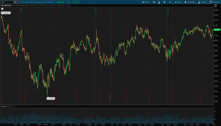Click the Volume study label
221x126 pixels.
(x=4, y=106)
